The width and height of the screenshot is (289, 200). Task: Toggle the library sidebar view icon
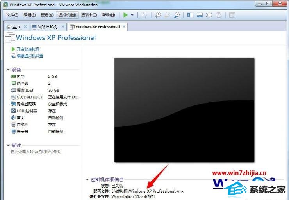190,15
